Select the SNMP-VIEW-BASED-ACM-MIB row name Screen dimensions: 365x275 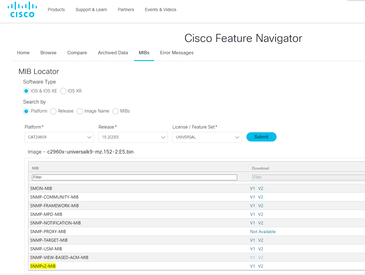(59, 257)
